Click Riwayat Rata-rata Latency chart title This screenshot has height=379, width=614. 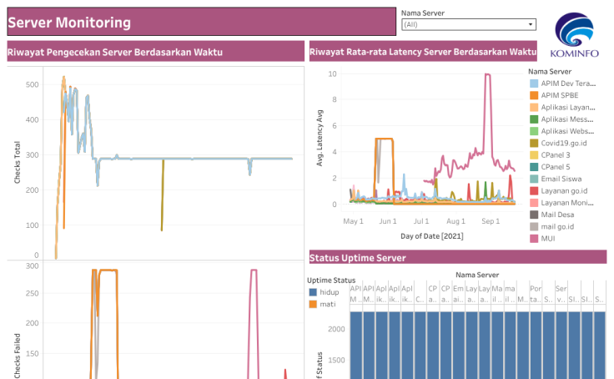(422, 52)
